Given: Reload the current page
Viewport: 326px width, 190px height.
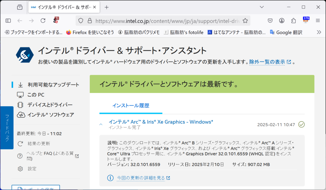Looking at the screenshot, I should 43,20.
